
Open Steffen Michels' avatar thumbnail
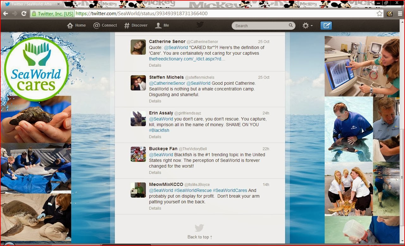pyautogui.click(x=138, y=83)
